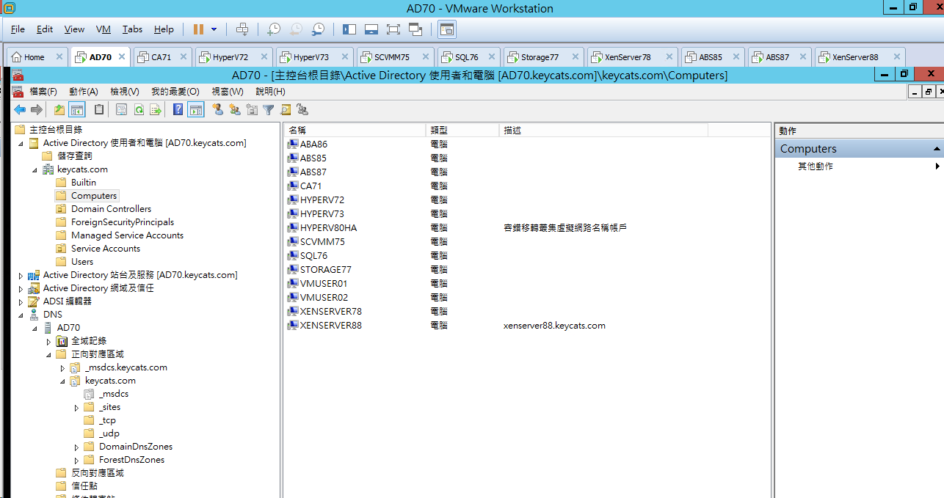Enter VMware full screen mode
Image resolution: width=944 pixels, height=498 pixels.
393,29
